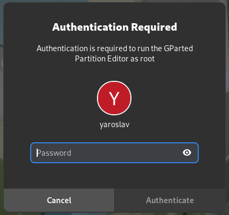Viewport: 229px width, 215px height.
Task: Click the blue-outlined password entry box
Action: coord(114,153)
